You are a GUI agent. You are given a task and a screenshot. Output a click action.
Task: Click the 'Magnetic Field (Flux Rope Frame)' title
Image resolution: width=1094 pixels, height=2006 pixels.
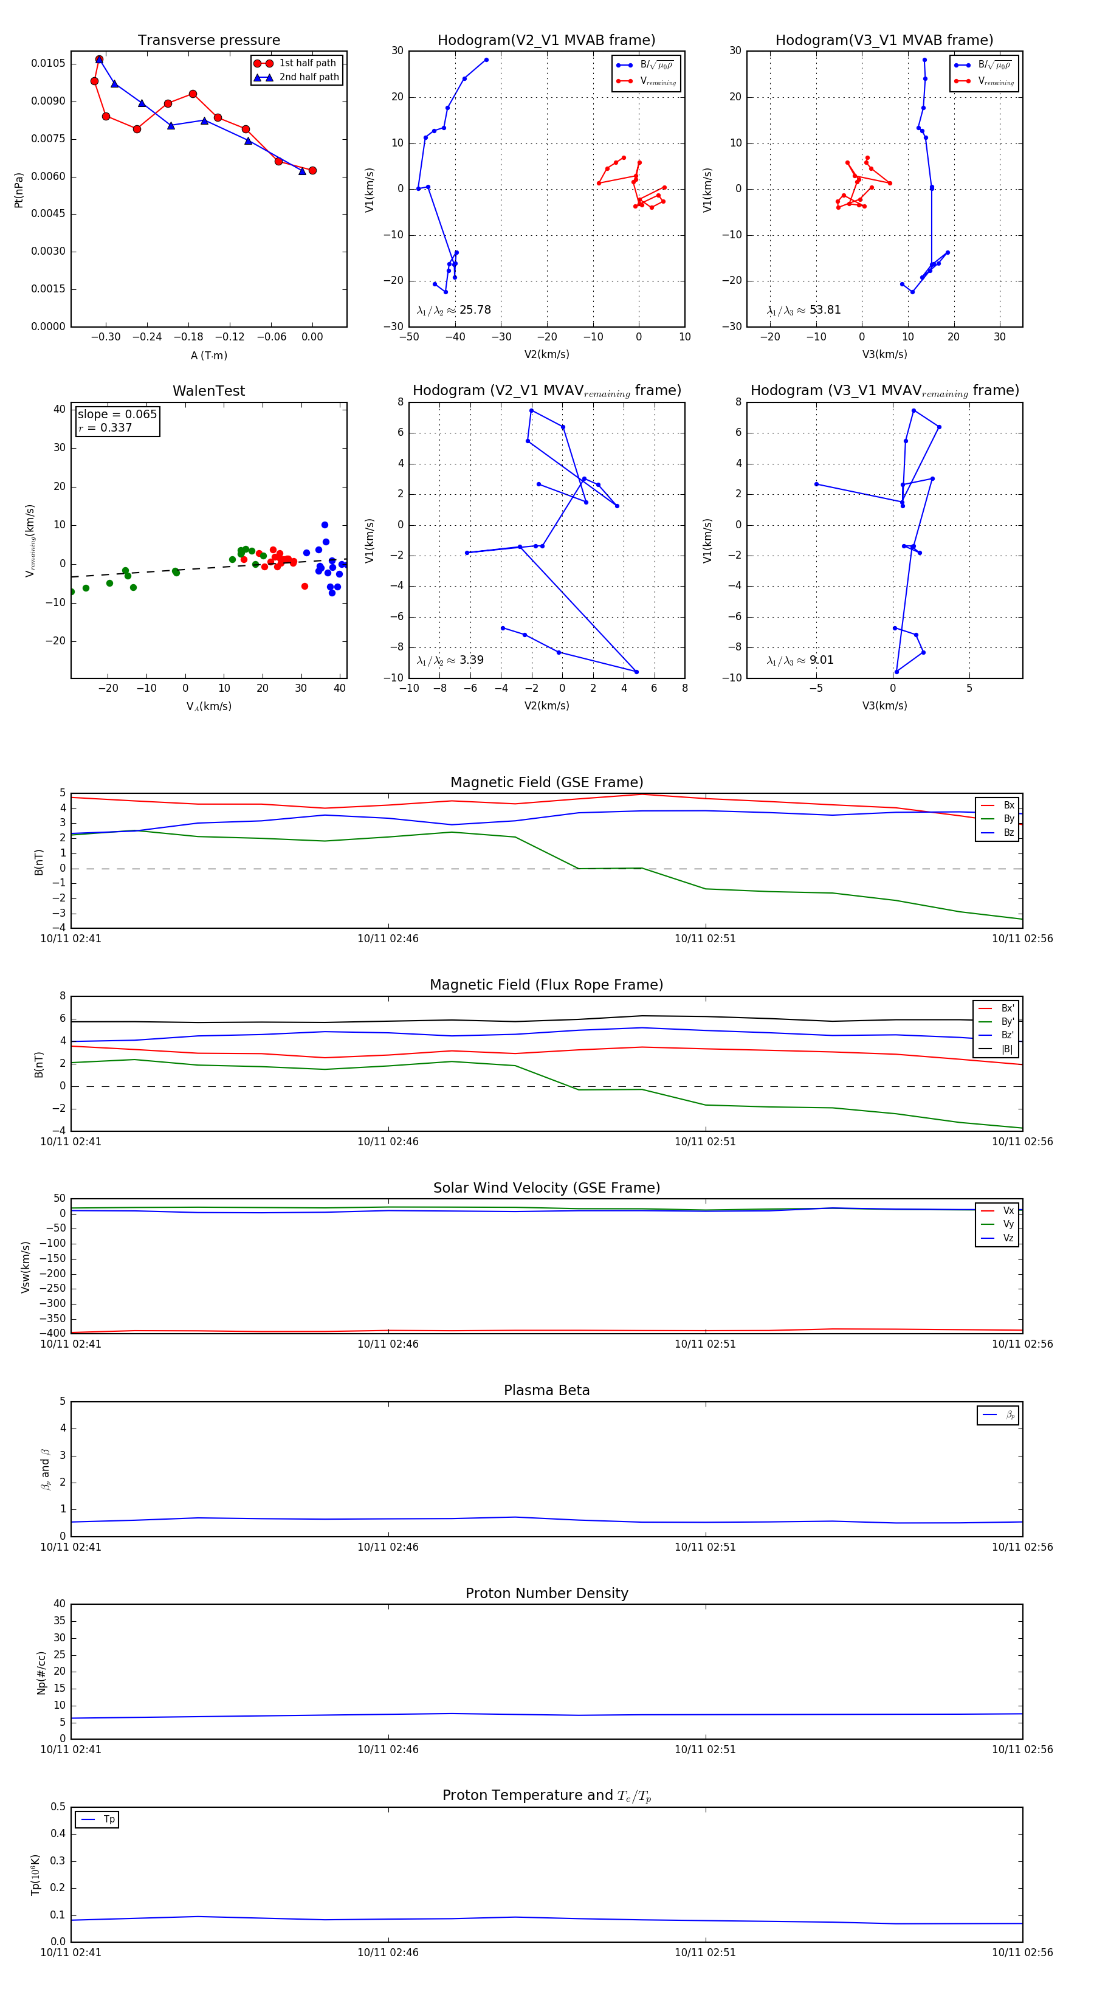(x=546, y=985)
